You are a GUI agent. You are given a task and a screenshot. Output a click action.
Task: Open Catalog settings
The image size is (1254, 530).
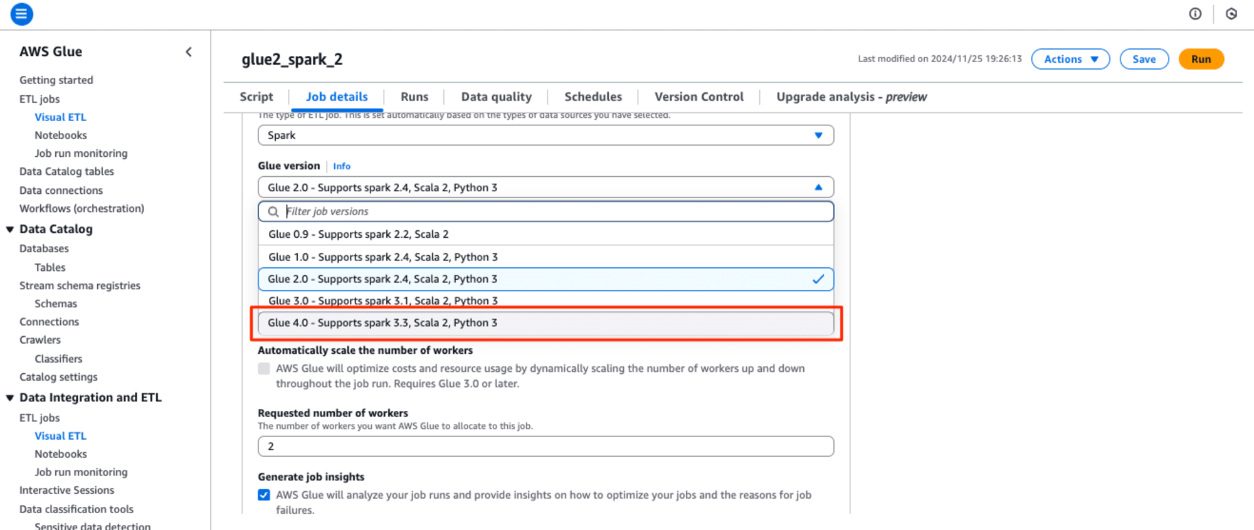(x=58, y=378)
